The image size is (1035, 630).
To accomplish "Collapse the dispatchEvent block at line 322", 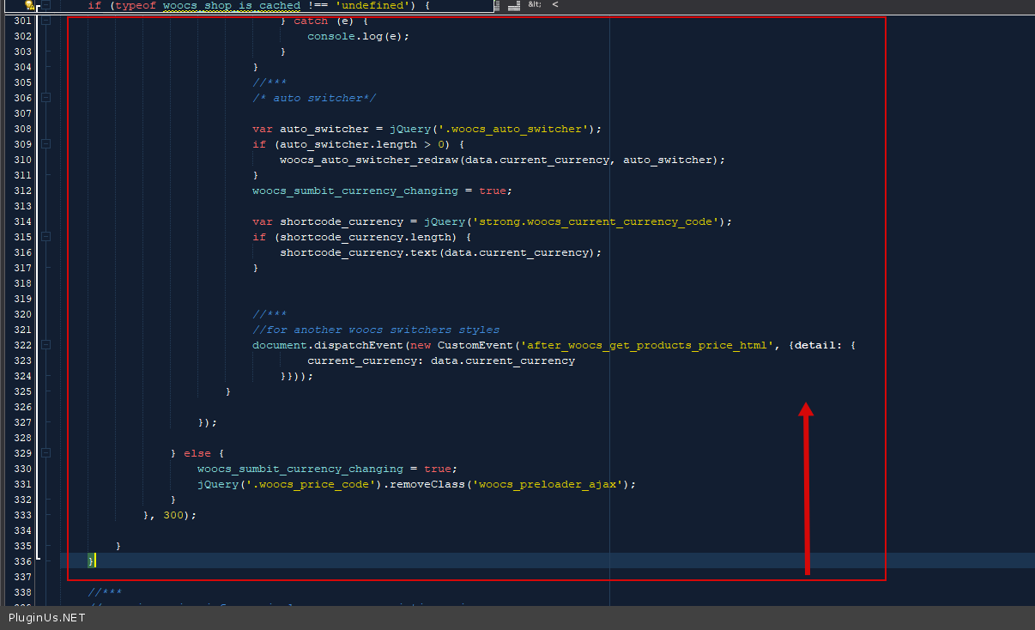I will (46, 345).
